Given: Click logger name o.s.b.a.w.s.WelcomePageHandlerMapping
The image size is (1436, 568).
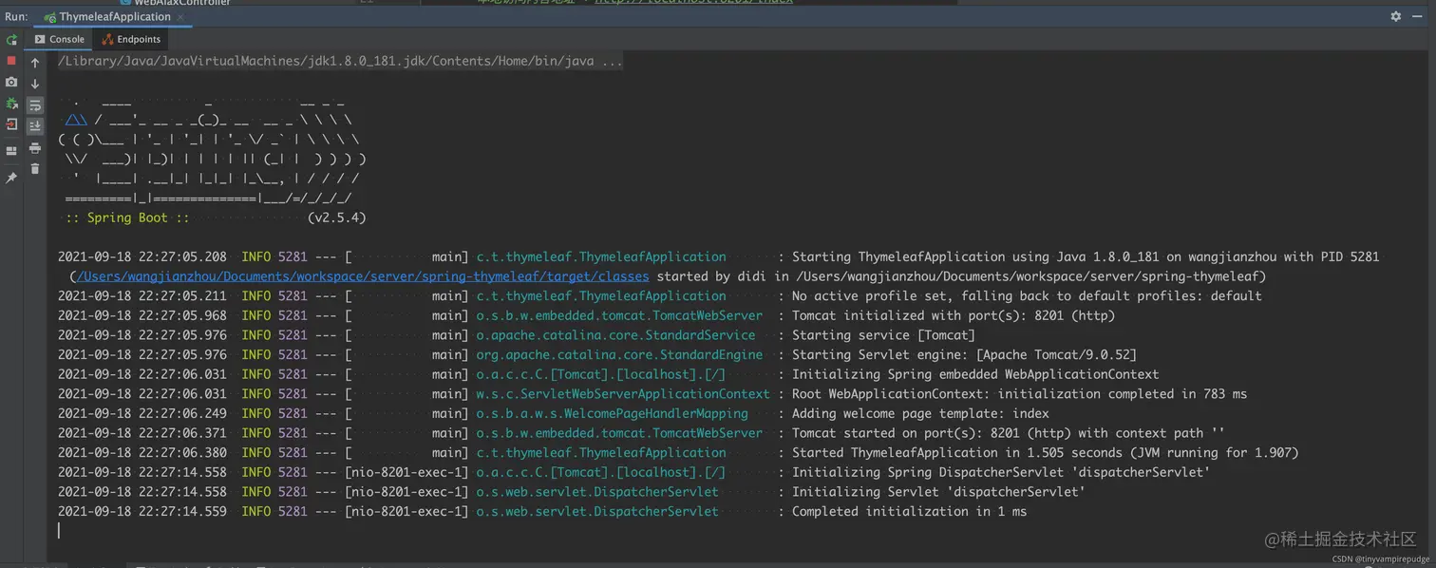Looking at the screenshot, I should click(612, 413).
